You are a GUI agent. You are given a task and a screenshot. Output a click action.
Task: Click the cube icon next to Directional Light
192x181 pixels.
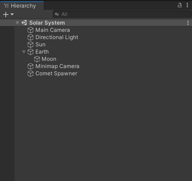click(30, 37)
